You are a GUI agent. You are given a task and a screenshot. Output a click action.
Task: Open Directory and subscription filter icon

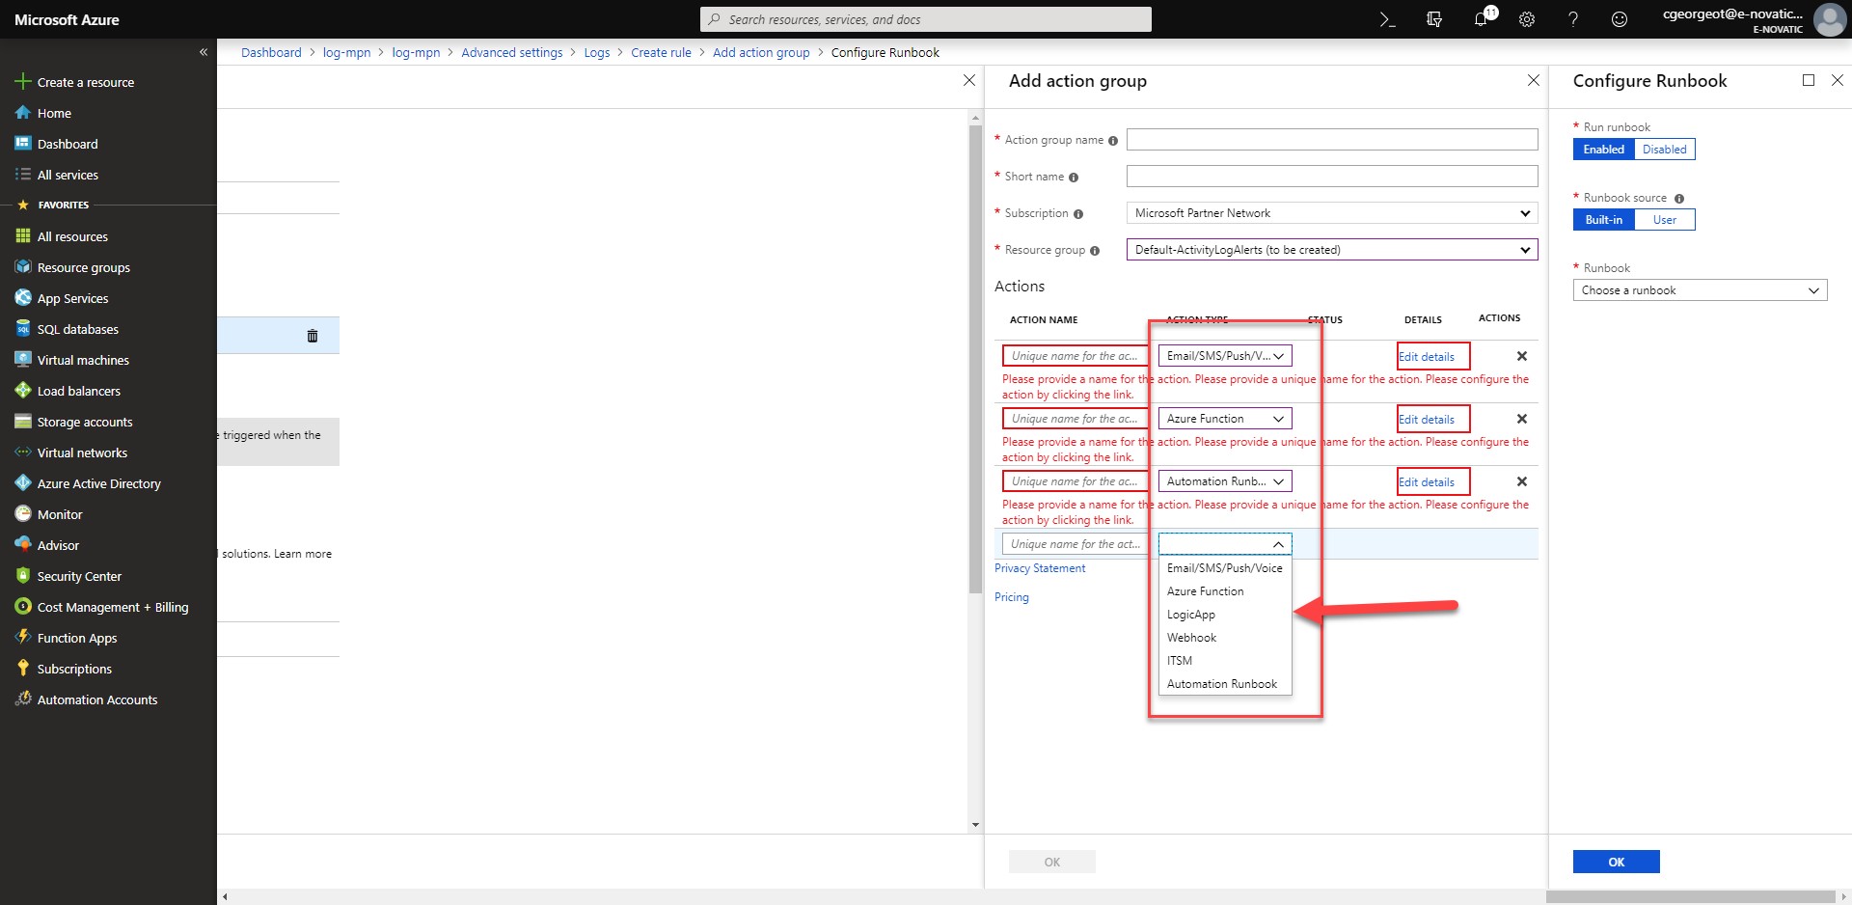click(1434, 19)
